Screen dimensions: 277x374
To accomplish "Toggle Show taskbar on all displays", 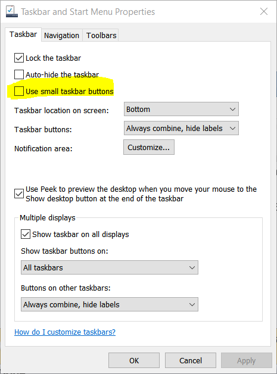I will pos(26,234).
